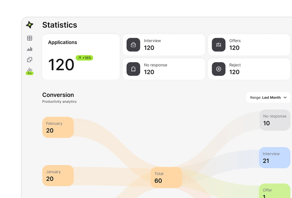Select the Offers 120 stat card

(x=249, y=45)
